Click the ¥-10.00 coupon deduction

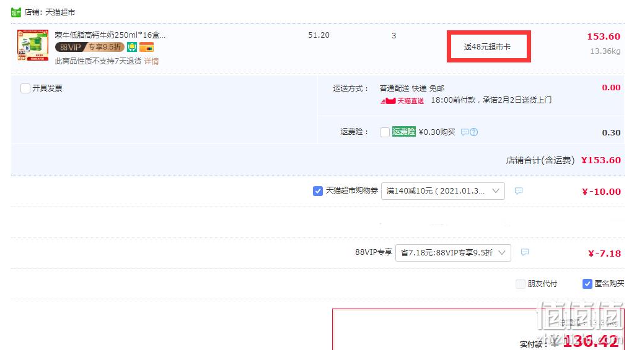pyautogui.click(x=601, y=192)
